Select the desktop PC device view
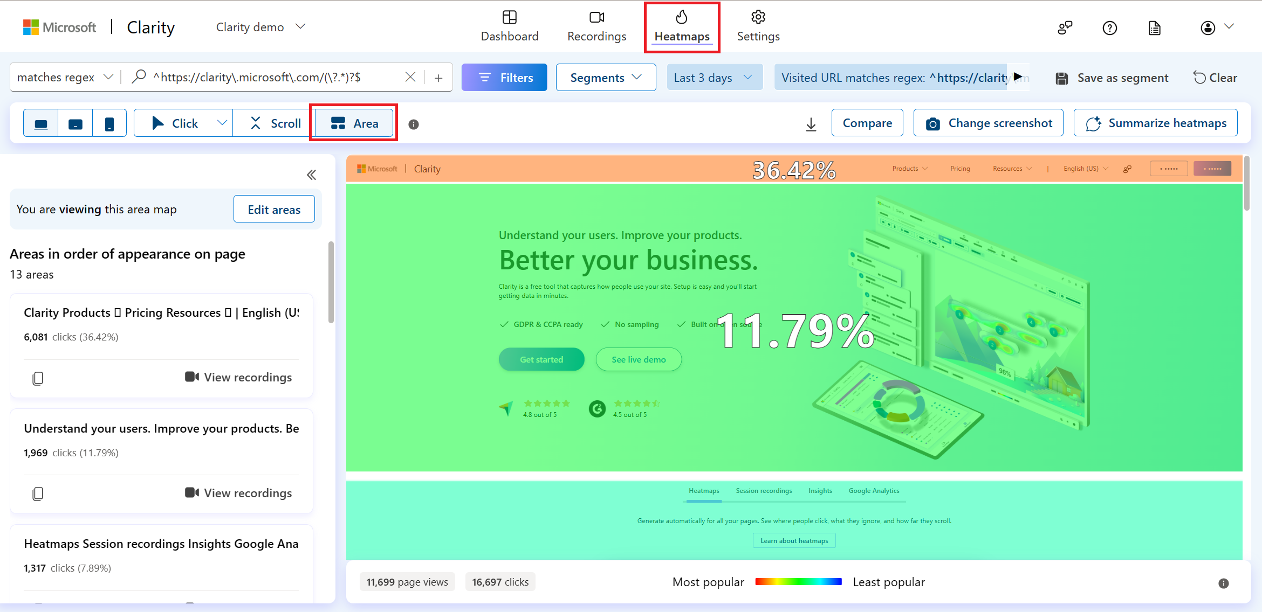 [41, 123]
